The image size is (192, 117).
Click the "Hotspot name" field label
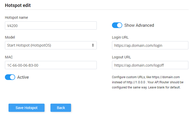pos(16,17)
